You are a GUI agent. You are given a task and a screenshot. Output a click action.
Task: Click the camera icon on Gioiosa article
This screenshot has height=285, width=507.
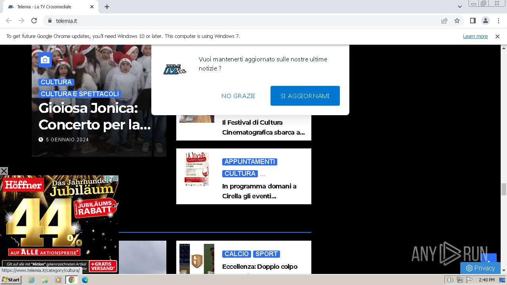coord(45,60)
